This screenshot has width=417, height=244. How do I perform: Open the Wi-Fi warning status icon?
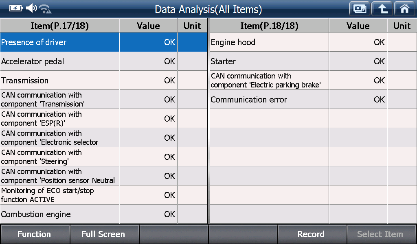point(45,9)
